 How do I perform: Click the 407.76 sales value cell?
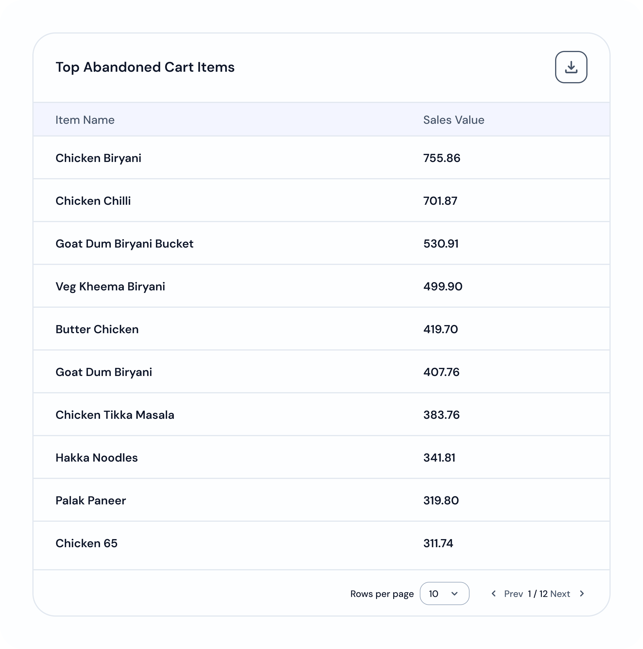441,372
